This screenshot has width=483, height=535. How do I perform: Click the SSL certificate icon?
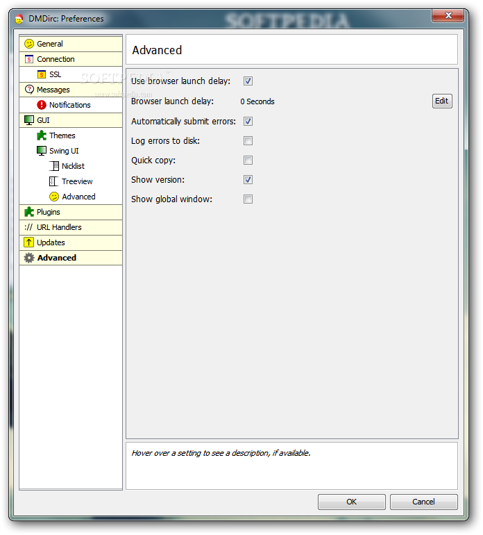click(42, 74)
